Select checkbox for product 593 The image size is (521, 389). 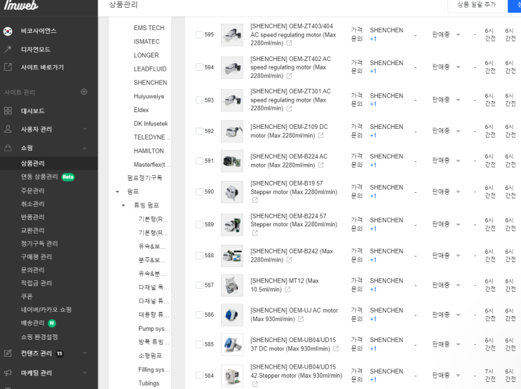pyautogui.click(x=199, y=100)
